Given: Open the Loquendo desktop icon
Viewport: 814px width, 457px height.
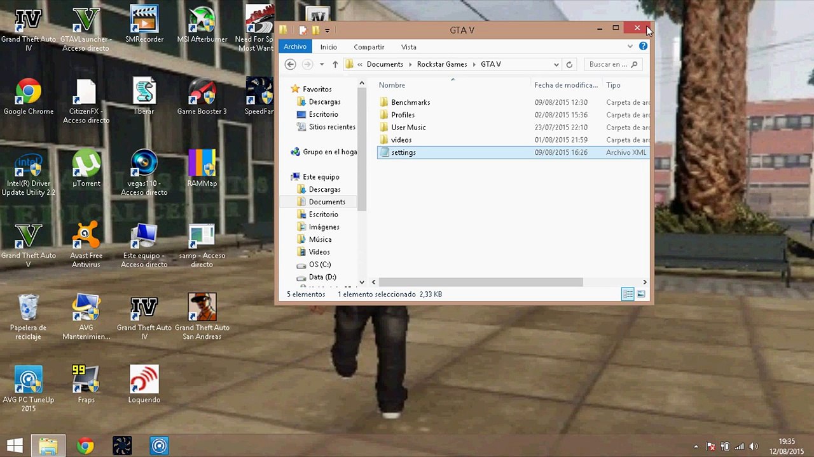Looking at the screenshot, I should pos(144,385).
